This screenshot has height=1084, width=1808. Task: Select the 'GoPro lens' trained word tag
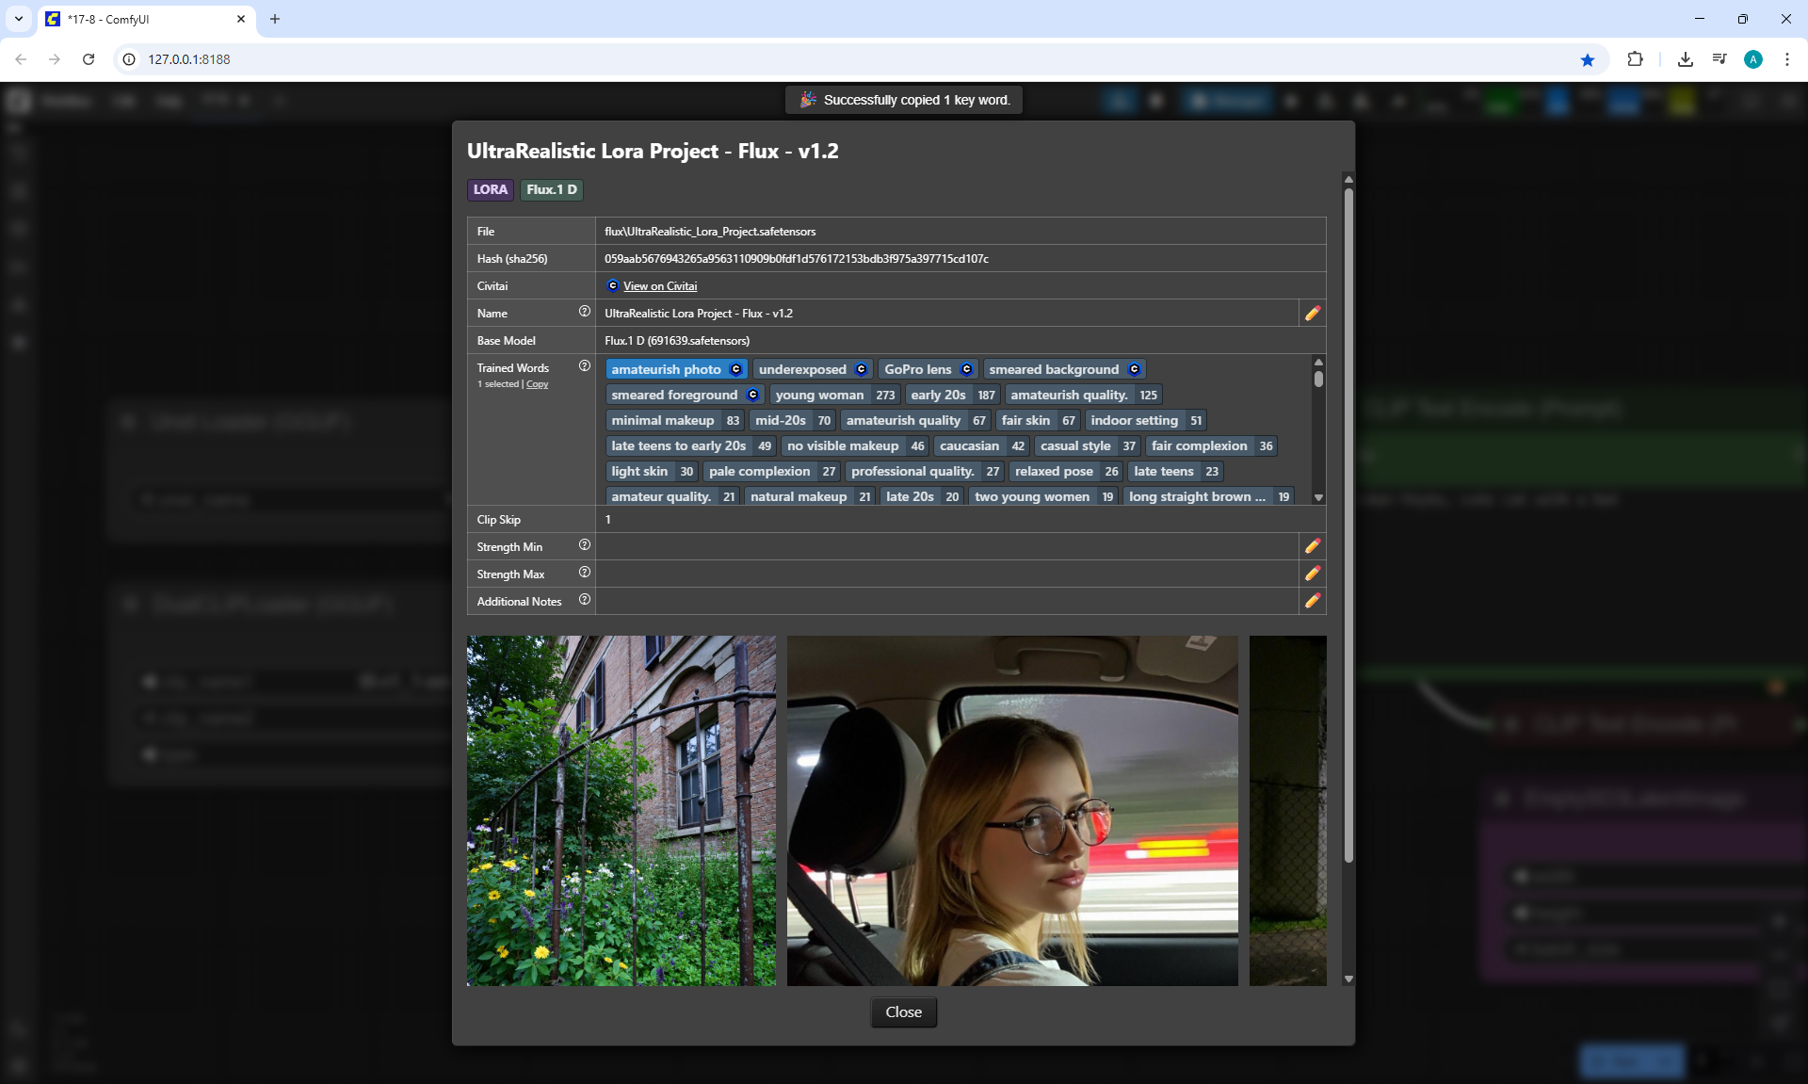click(917, 369)
